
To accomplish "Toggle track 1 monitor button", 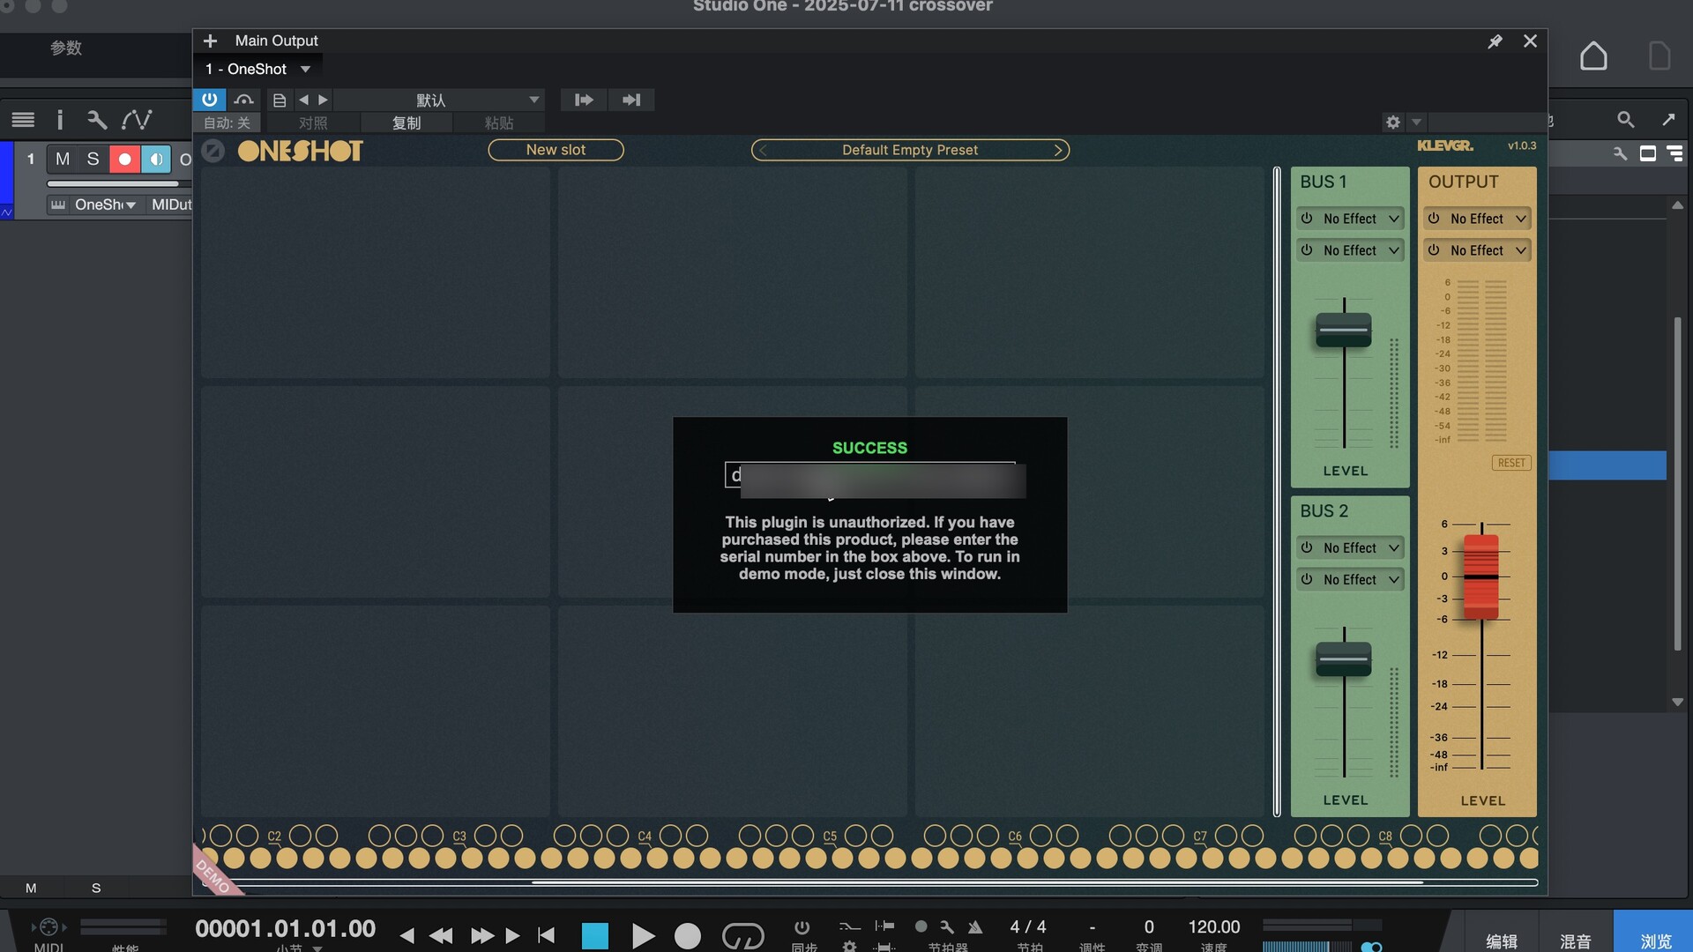I will pyautogui.click(x=155, y=159).
